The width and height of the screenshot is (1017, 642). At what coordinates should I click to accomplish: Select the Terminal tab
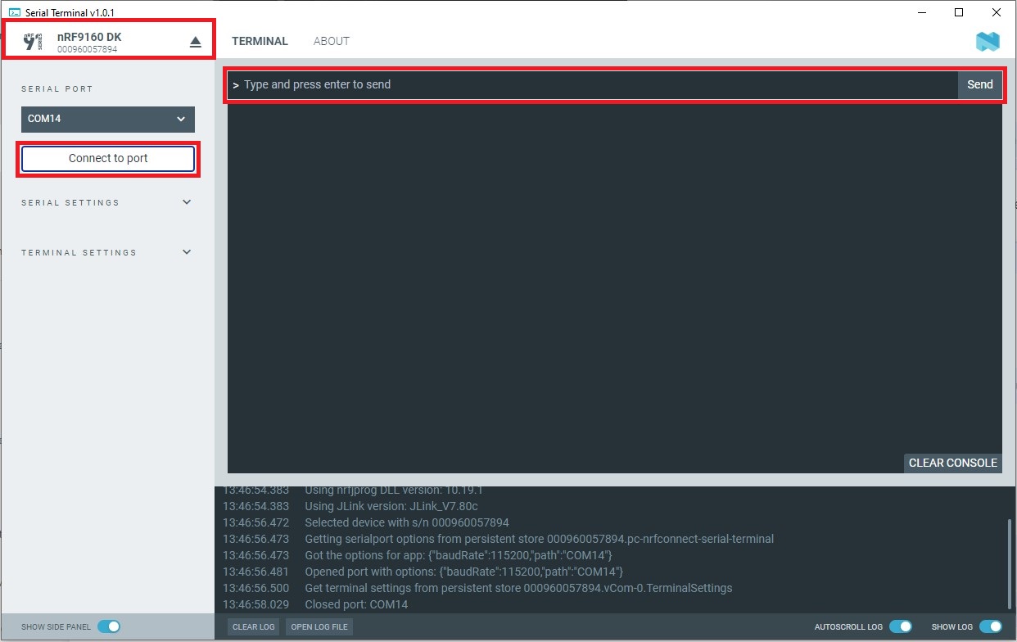point(260,41)
